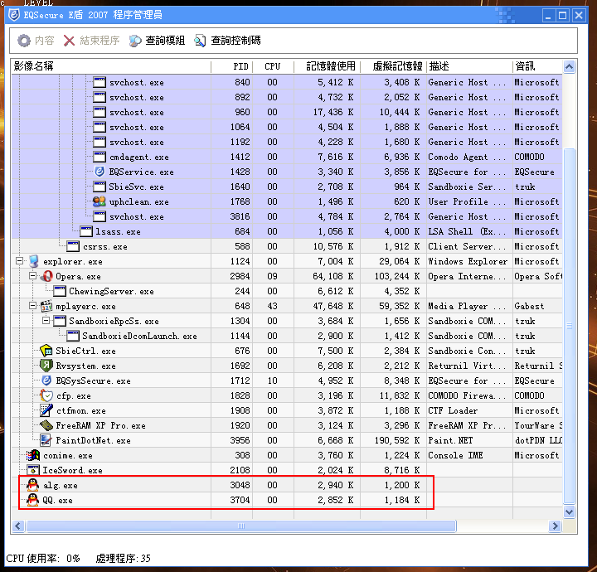Click the csrss.exe window icon
Image resolution: width=597 pixels, height=572 pixels.
[x=73, y=246]
